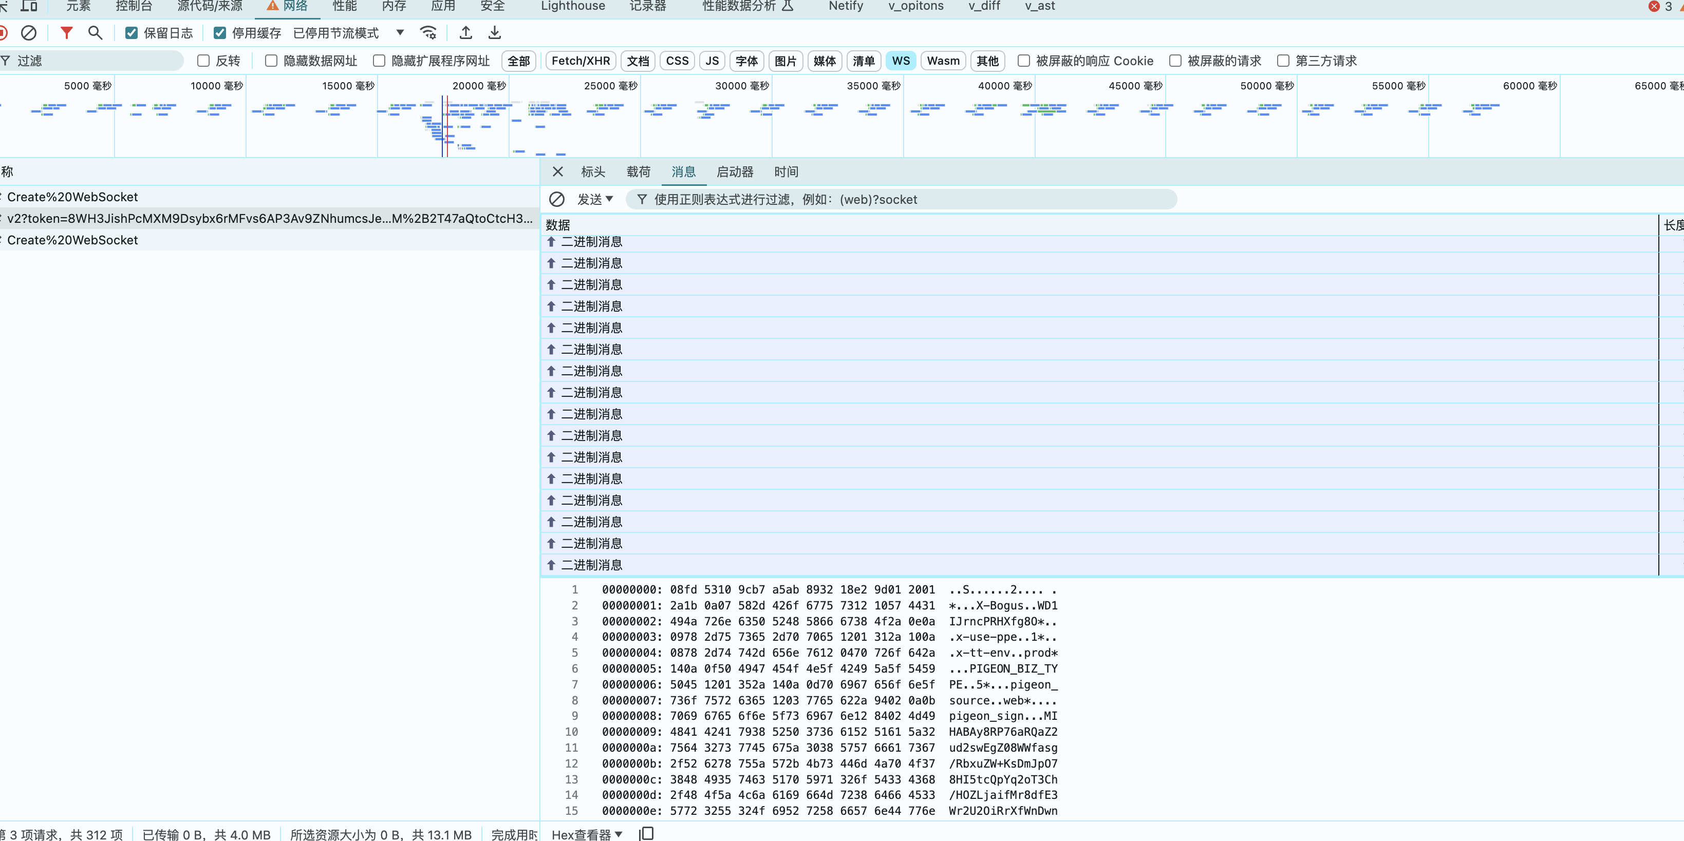Screen dimensions: 1684x841
Task: Click the Wasm filter button
Action: pyautogui.click(x=943, y=60)
